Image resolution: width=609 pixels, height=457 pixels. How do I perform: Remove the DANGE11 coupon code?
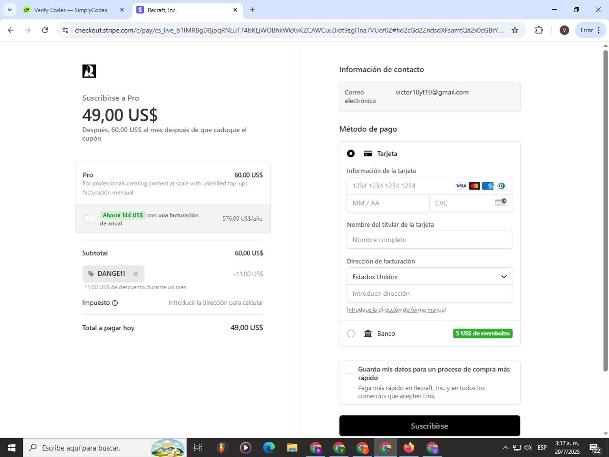[136, 274]
